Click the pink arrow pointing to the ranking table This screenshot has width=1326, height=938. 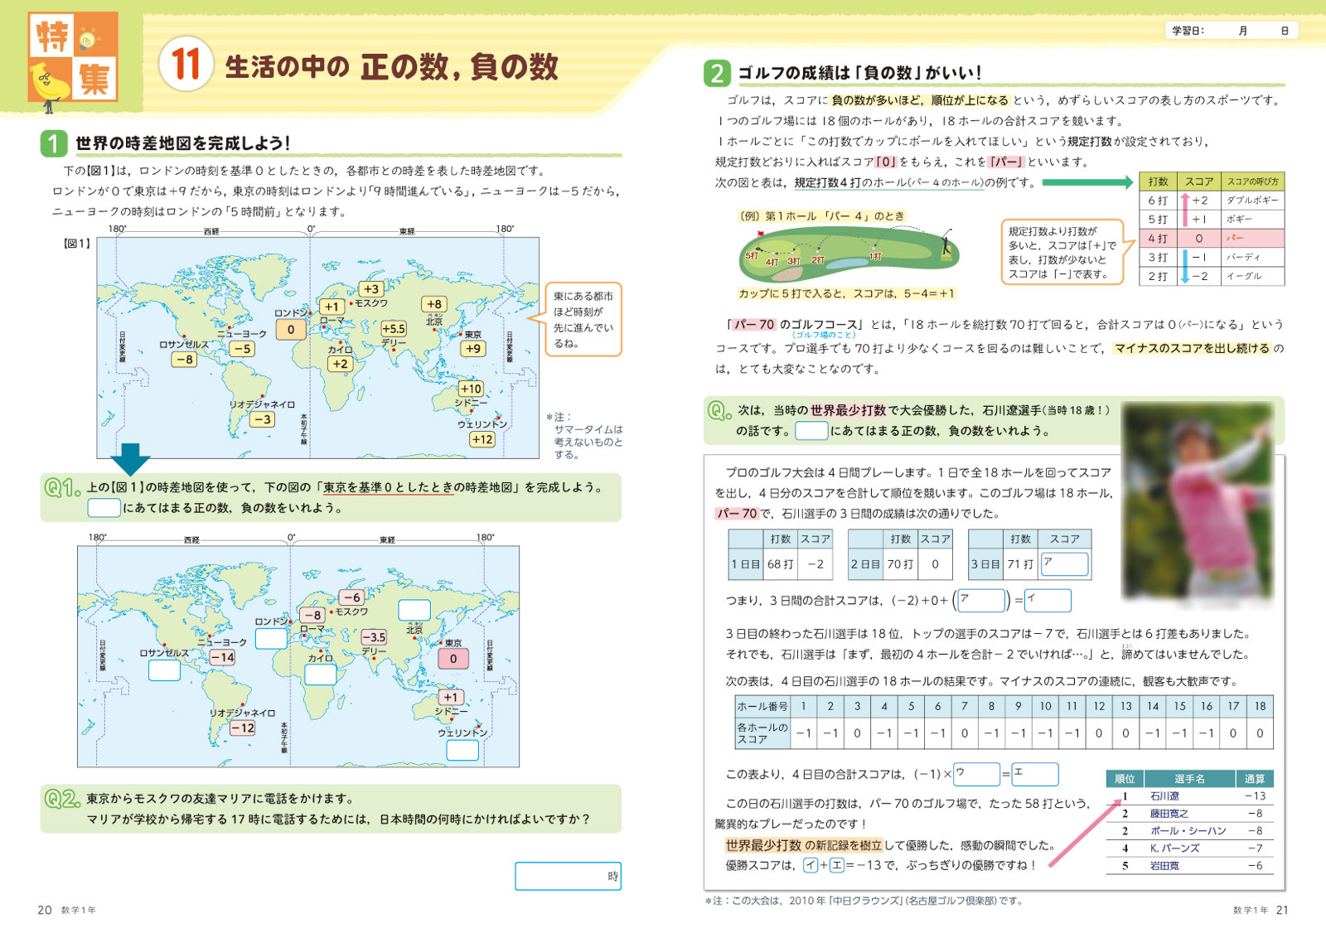coord(1086,832)
